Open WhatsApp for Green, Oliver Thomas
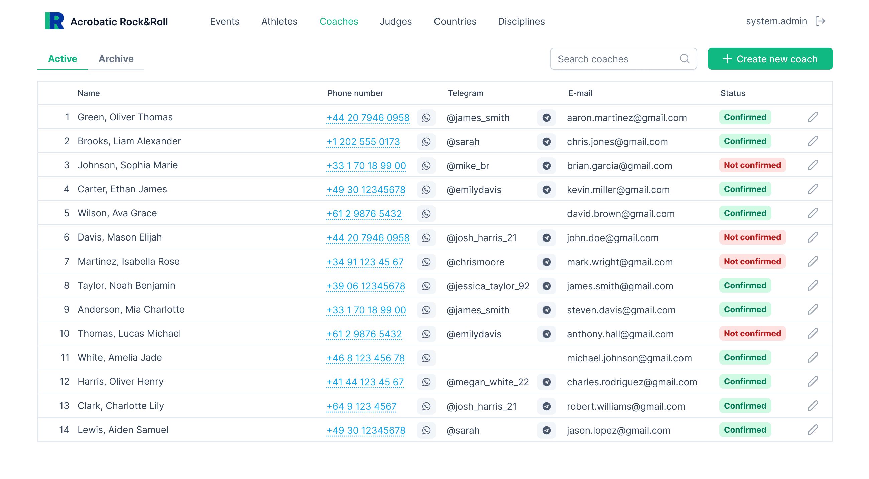 click(x=426, y=117)
